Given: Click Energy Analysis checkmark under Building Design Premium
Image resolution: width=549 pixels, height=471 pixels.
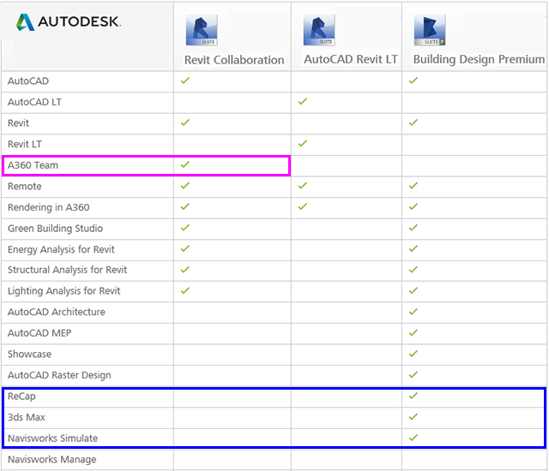Looking at the screenshot, I should tap(413, 248).
